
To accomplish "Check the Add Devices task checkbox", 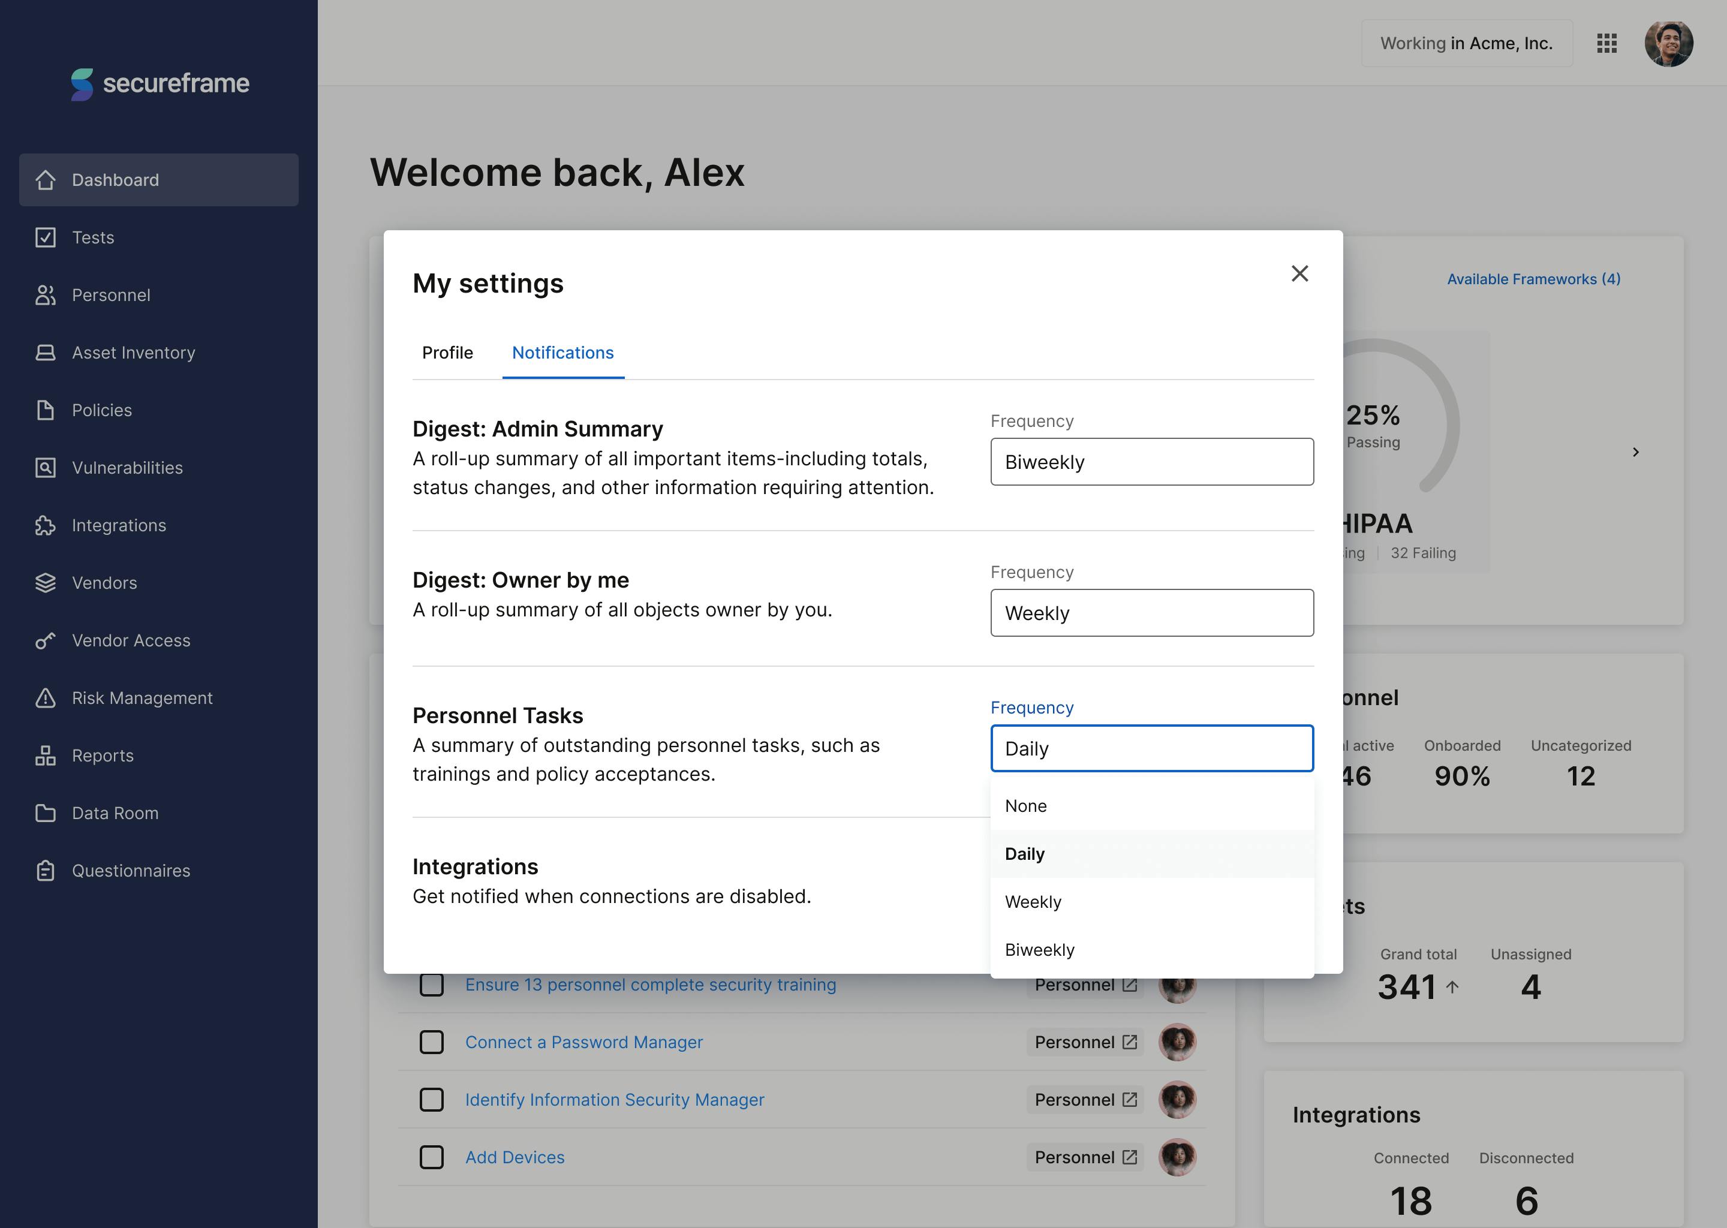I will pyautogui.click(x=432, y=1157).
